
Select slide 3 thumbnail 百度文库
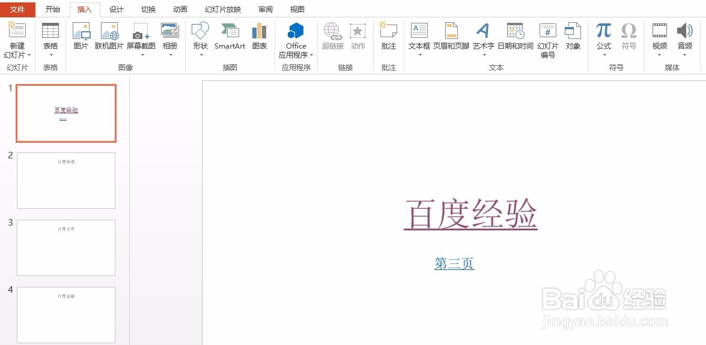[x=66, y=248]
